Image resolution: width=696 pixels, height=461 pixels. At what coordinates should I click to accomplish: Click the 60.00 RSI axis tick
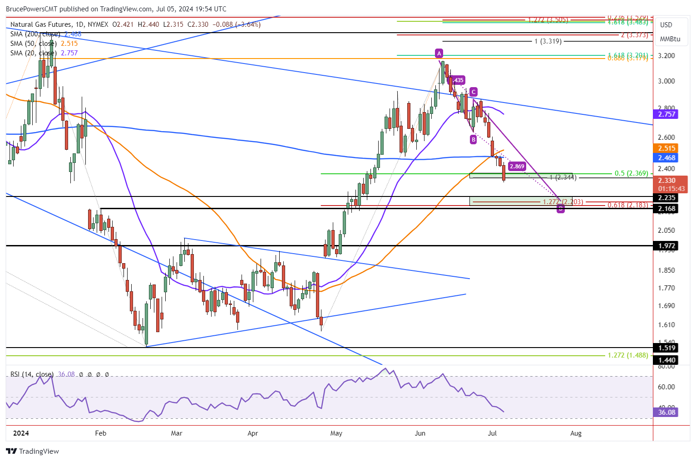[x=666, y=387]
